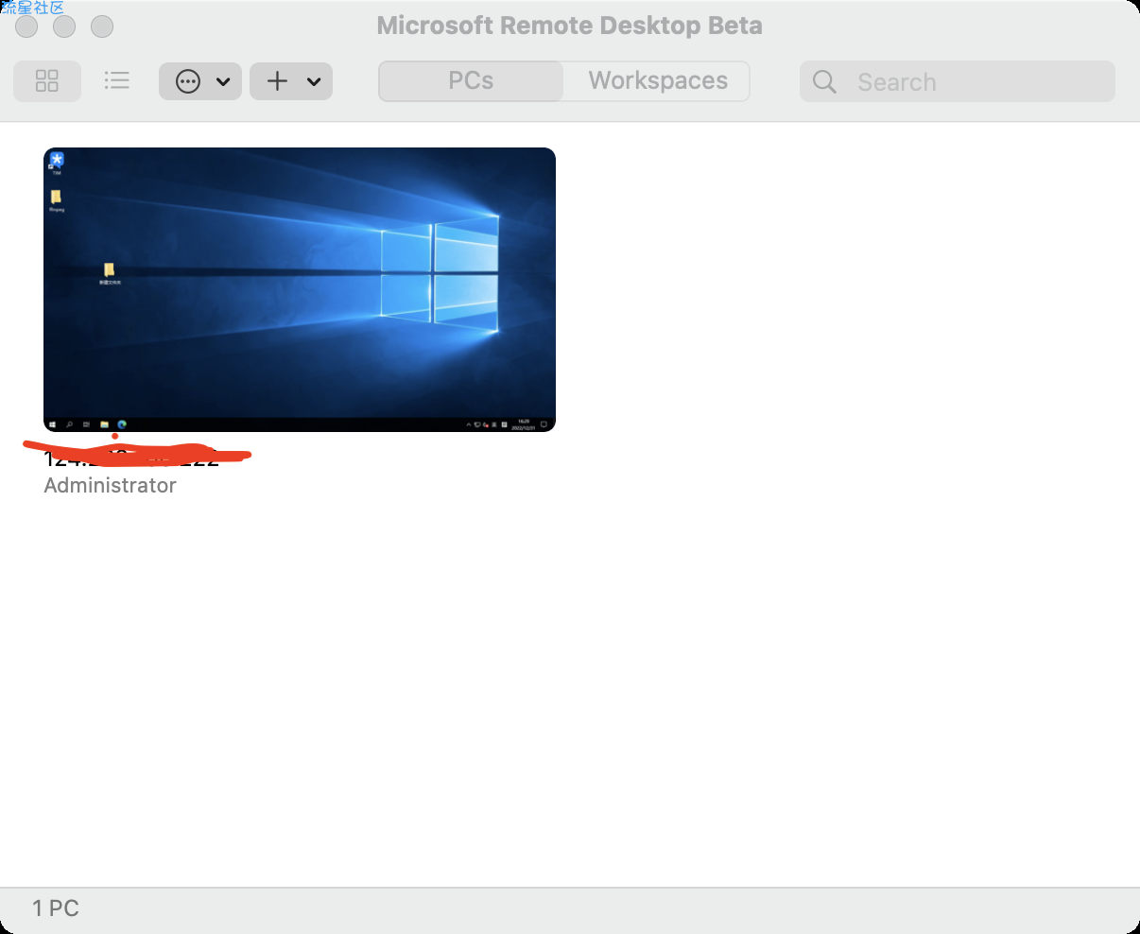1140x934 pixels.
Task: Open the ellipsis options menu
Action: 200,81
